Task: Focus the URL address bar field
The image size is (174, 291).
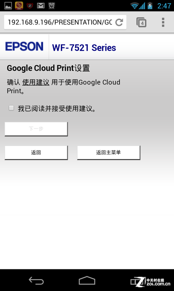Action: [x=60, y=22]
